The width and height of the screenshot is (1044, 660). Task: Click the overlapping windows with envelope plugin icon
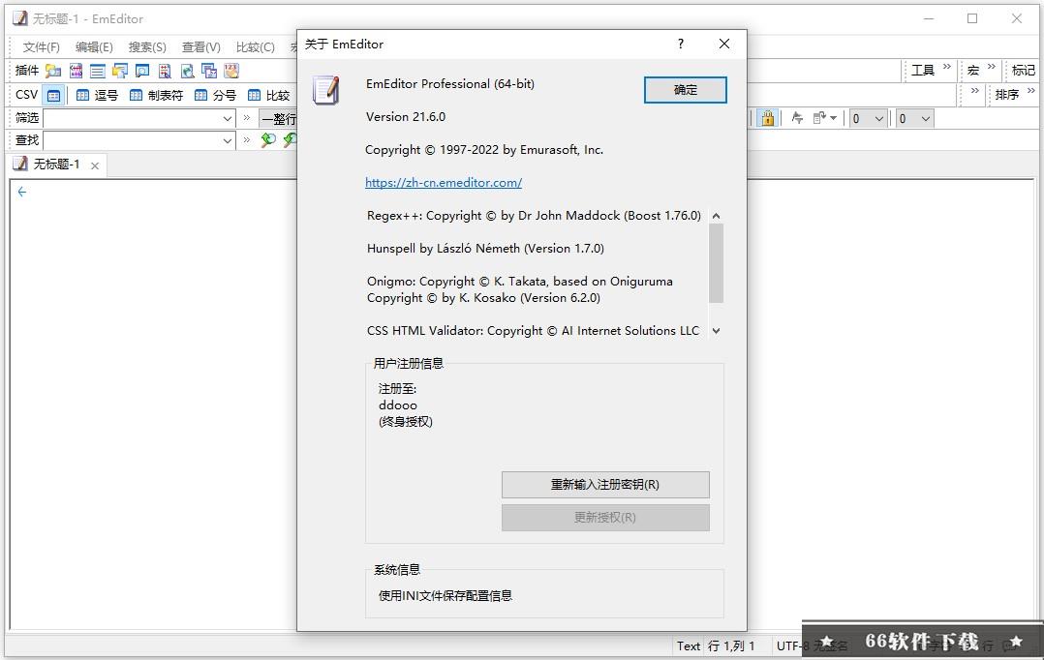209,71
